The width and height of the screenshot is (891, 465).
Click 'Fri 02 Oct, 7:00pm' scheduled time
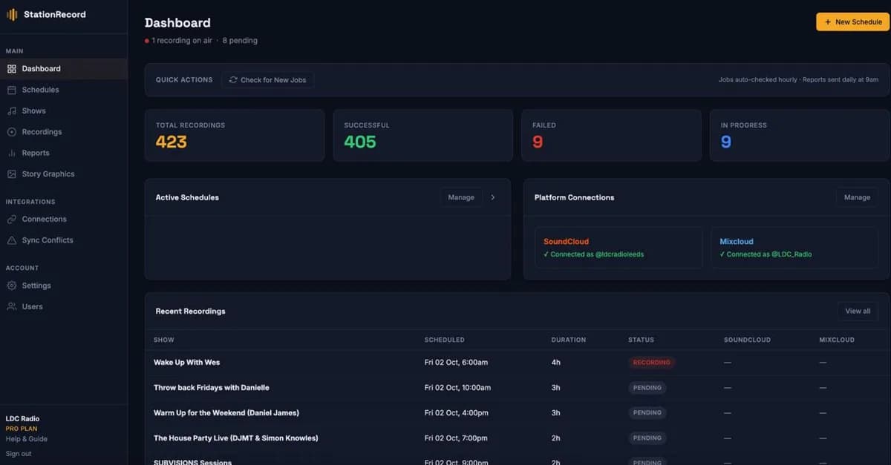tap(457, 438)
